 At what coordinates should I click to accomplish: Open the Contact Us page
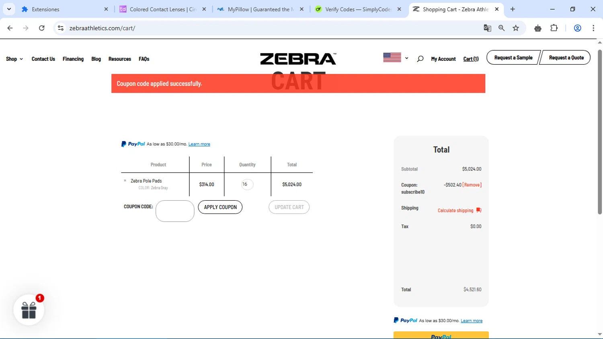(x=43, y=59)
